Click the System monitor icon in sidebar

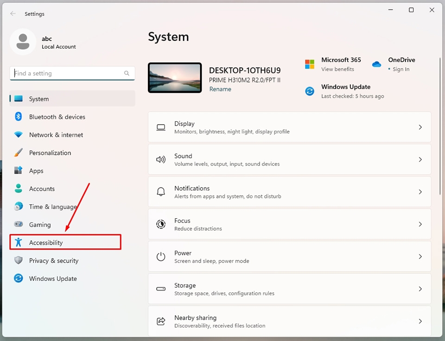pos(19,98)
